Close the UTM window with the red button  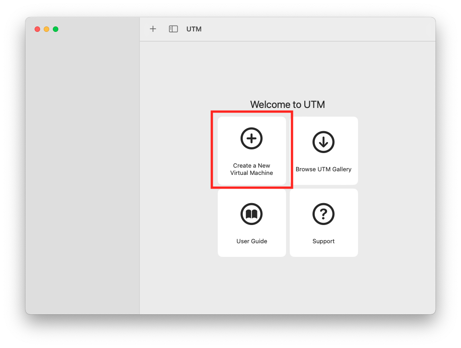[37, 29]
